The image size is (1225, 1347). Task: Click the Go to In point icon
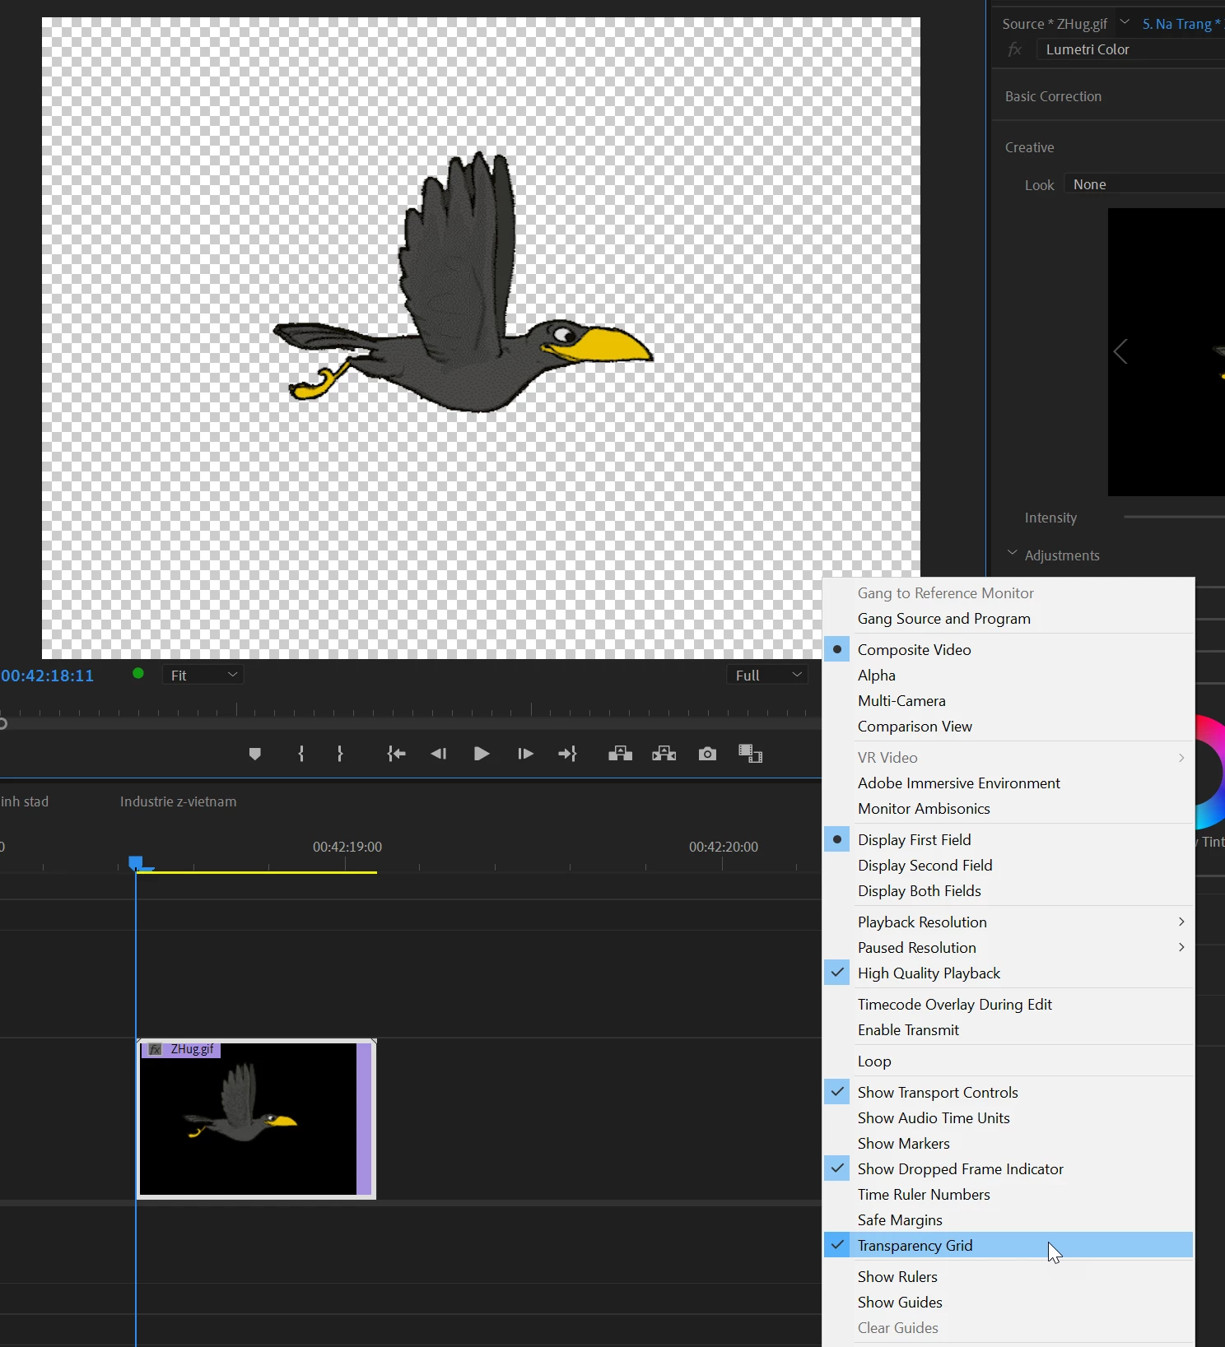396,754
